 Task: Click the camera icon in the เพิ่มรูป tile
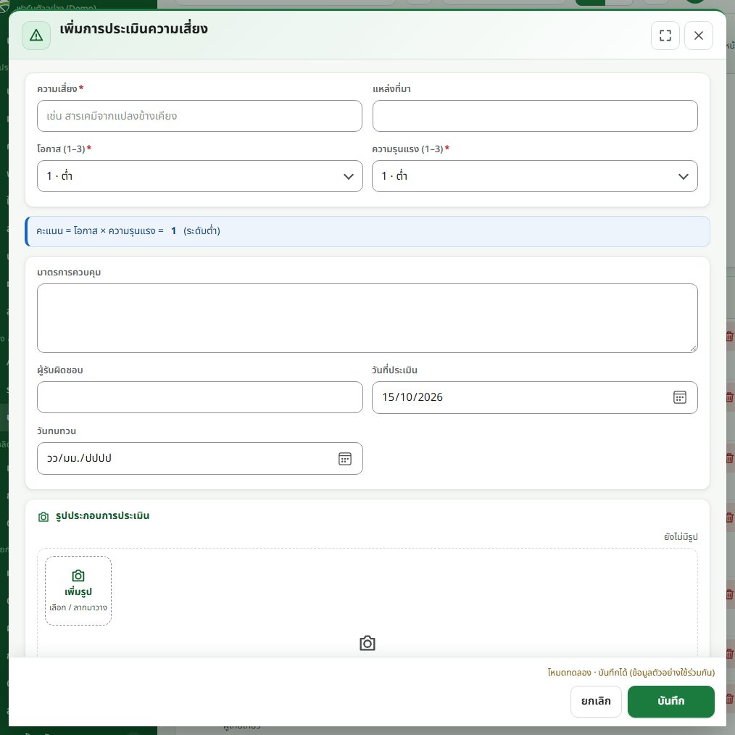78,576
